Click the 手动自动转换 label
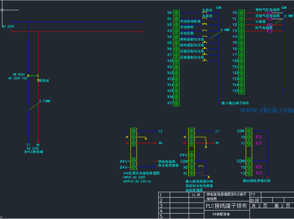Viewport: 294px width, 219px height. click(x=190, y=21)
